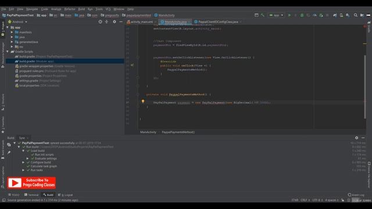This screenshot has height=209, width=372.
Task: Open the VCS menu
Action: click(108, 9)
